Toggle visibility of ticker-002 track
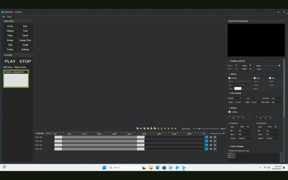This screenshot has width=288, height=180. (x=215, y=145)
